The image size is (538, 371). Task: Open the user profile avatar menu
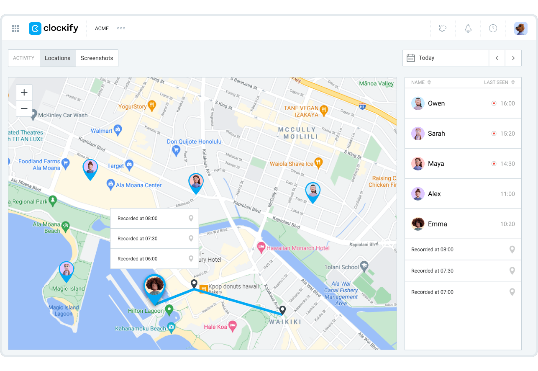[521, 28]
